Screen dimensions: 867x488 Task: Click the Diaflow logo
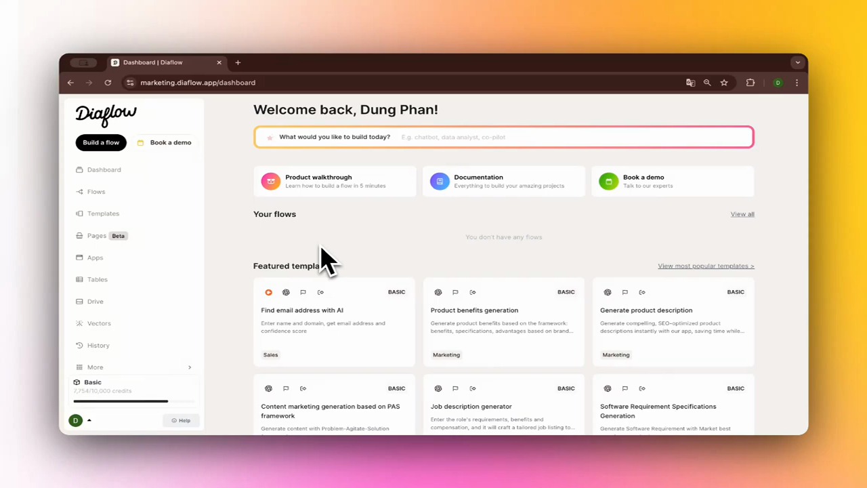click(x=106, y=115)
